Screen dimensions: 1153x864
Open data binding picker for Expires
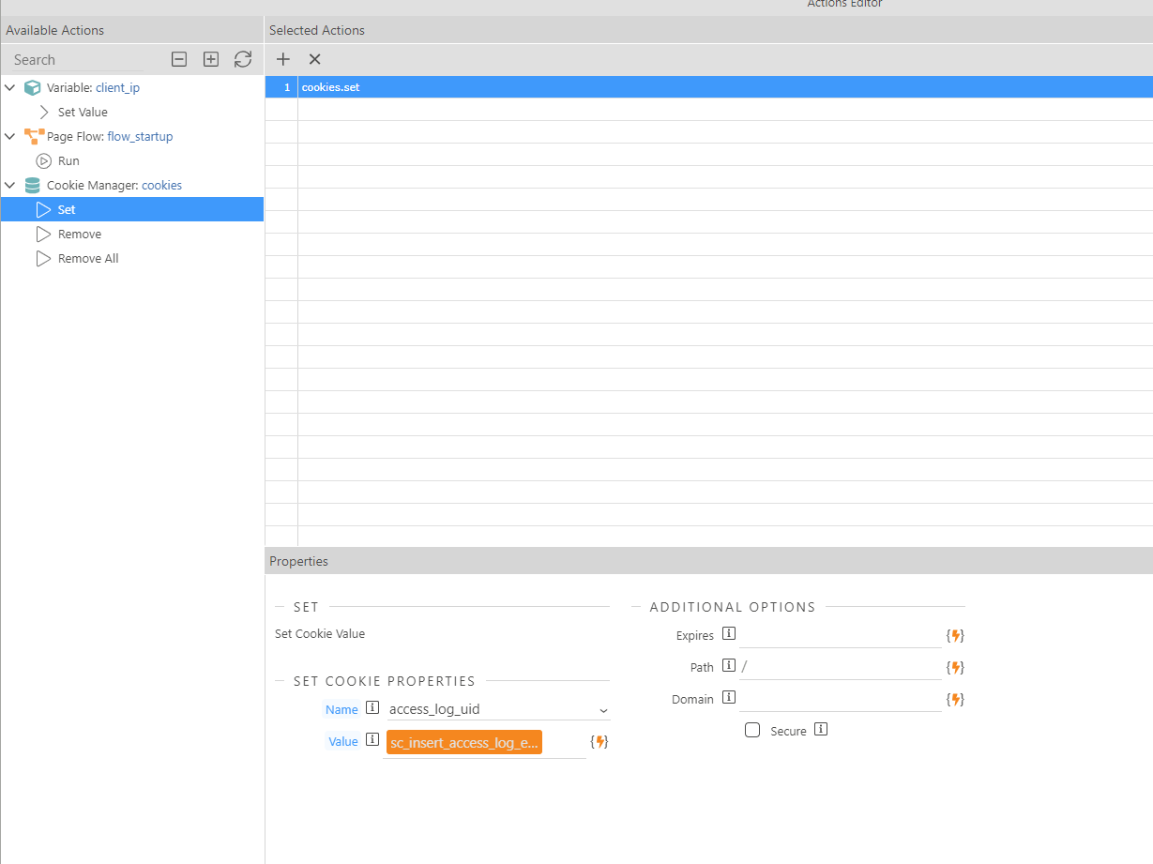[x=955, y=636]
